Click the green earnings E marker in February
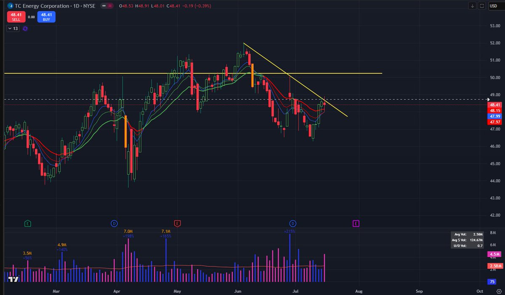The image size is (505, 295). 27,223
